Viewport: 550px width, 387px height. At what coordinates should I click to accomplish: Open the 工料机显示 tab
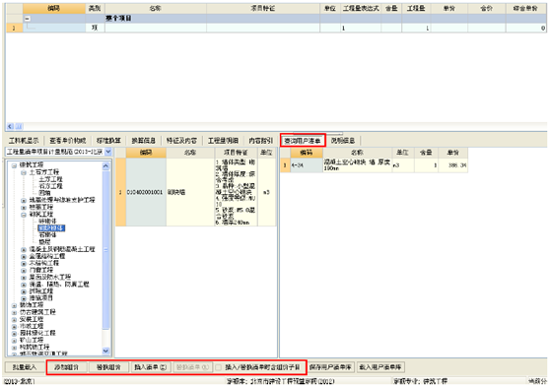24,141
